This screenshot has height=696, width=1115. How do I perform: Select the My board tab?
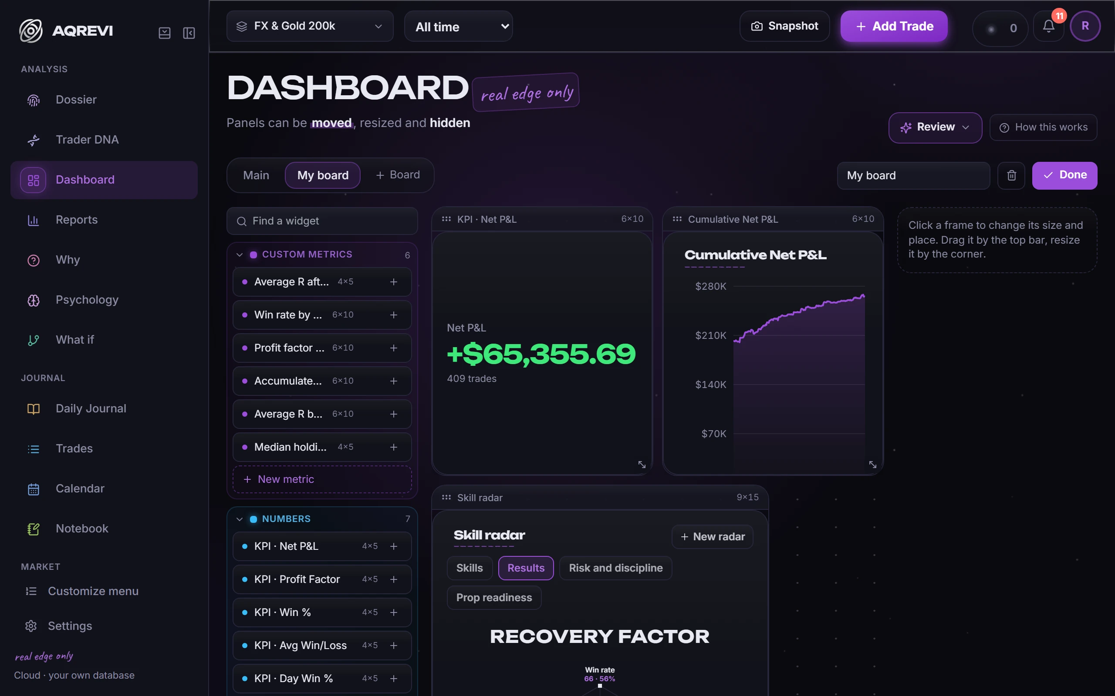[322, 175]
